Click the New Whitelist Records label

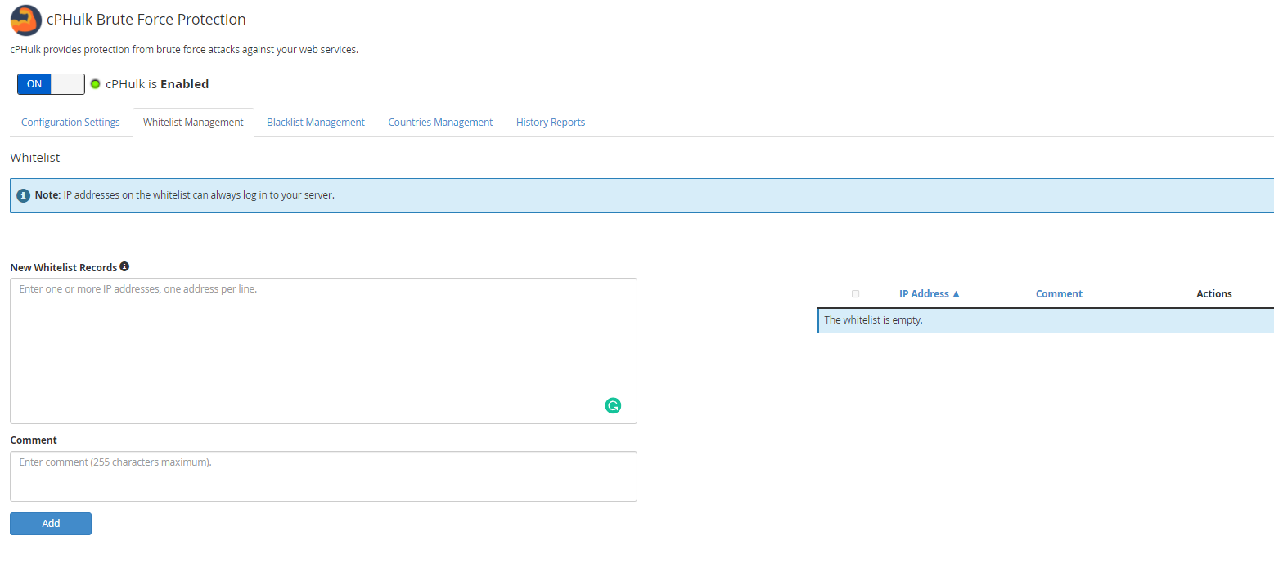(64, 268)
